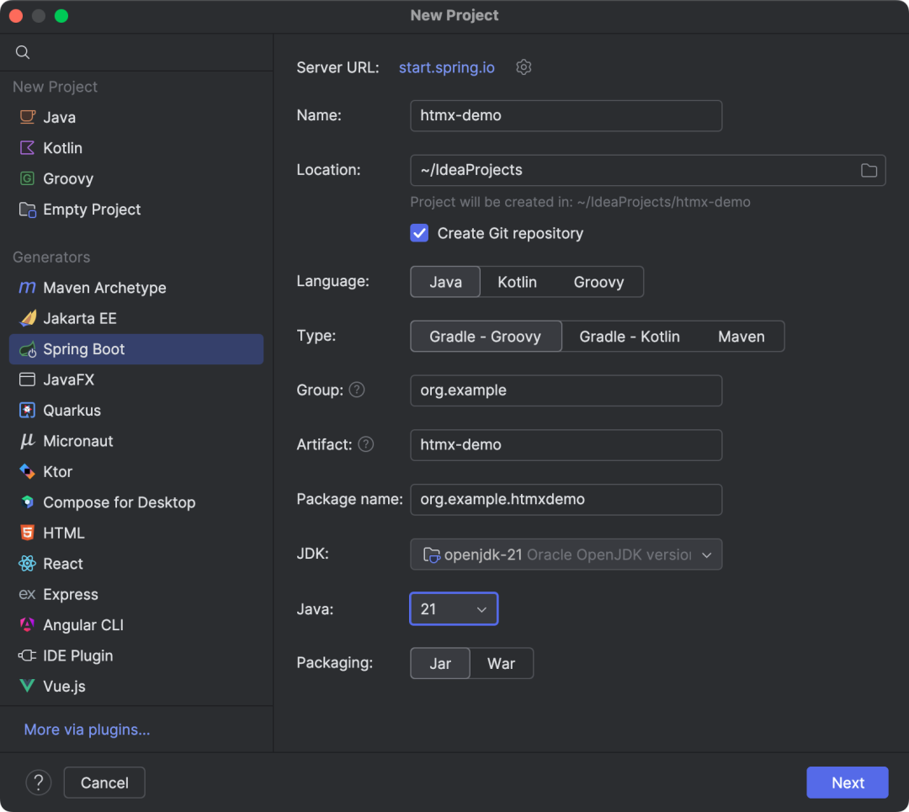Click the Location browse folder icon
This screenshot has height=812, width=909.
[869, 171]
